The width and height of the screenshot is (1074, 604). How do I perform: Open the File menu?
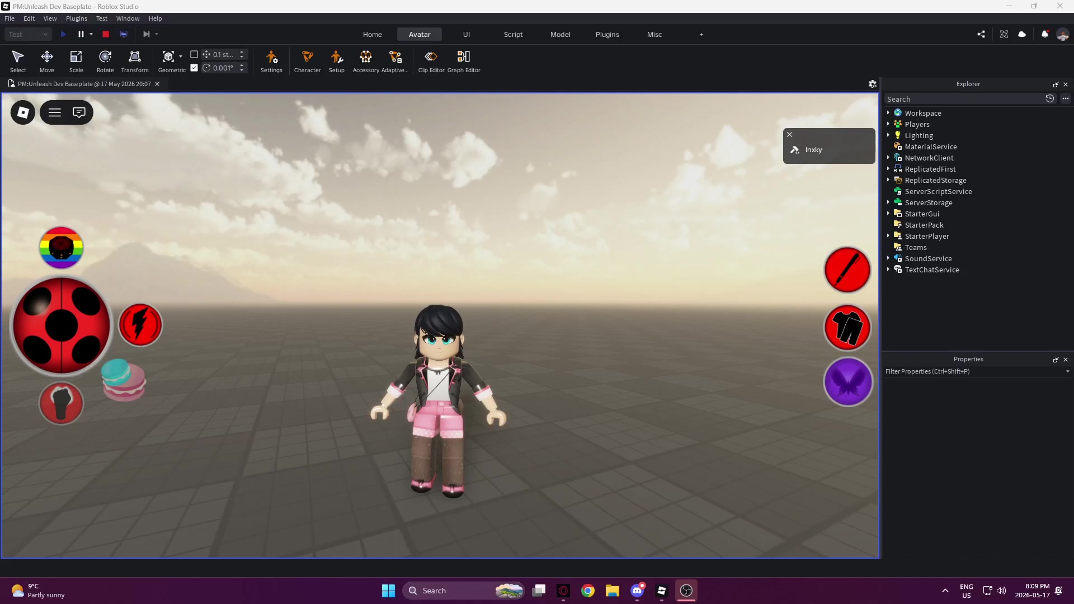(x=10, y=18)
